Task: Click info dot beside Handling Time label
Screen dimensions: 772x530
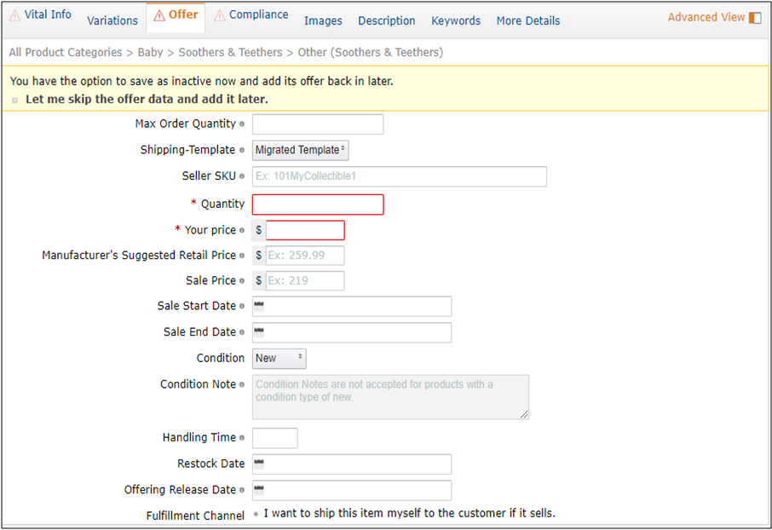Action: [242, 438]
